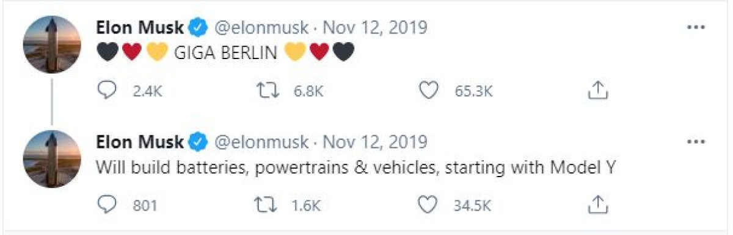This screenshot has height=235, width=733.
Task: Open more options on Model Y tweet
Action: click(x=696, y=142)
